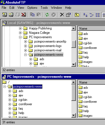Viewport: 105px width, 125px height.
Task: Expand the pcimprovements-logs node
Action: pyautogui.click(x=25, y=46)
